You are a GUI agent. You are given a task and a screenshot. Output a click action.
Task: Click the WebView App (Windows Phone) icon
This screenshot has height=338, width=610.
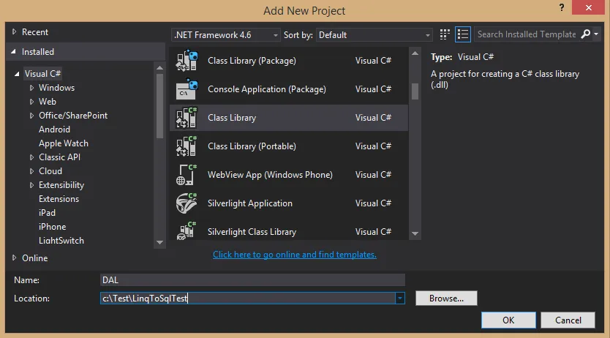(187, 175)
